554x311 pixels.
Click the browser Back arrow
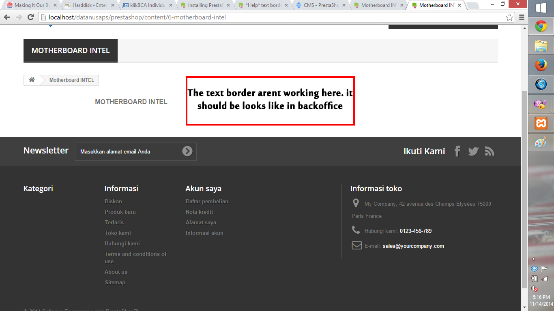tap(7, 17)
